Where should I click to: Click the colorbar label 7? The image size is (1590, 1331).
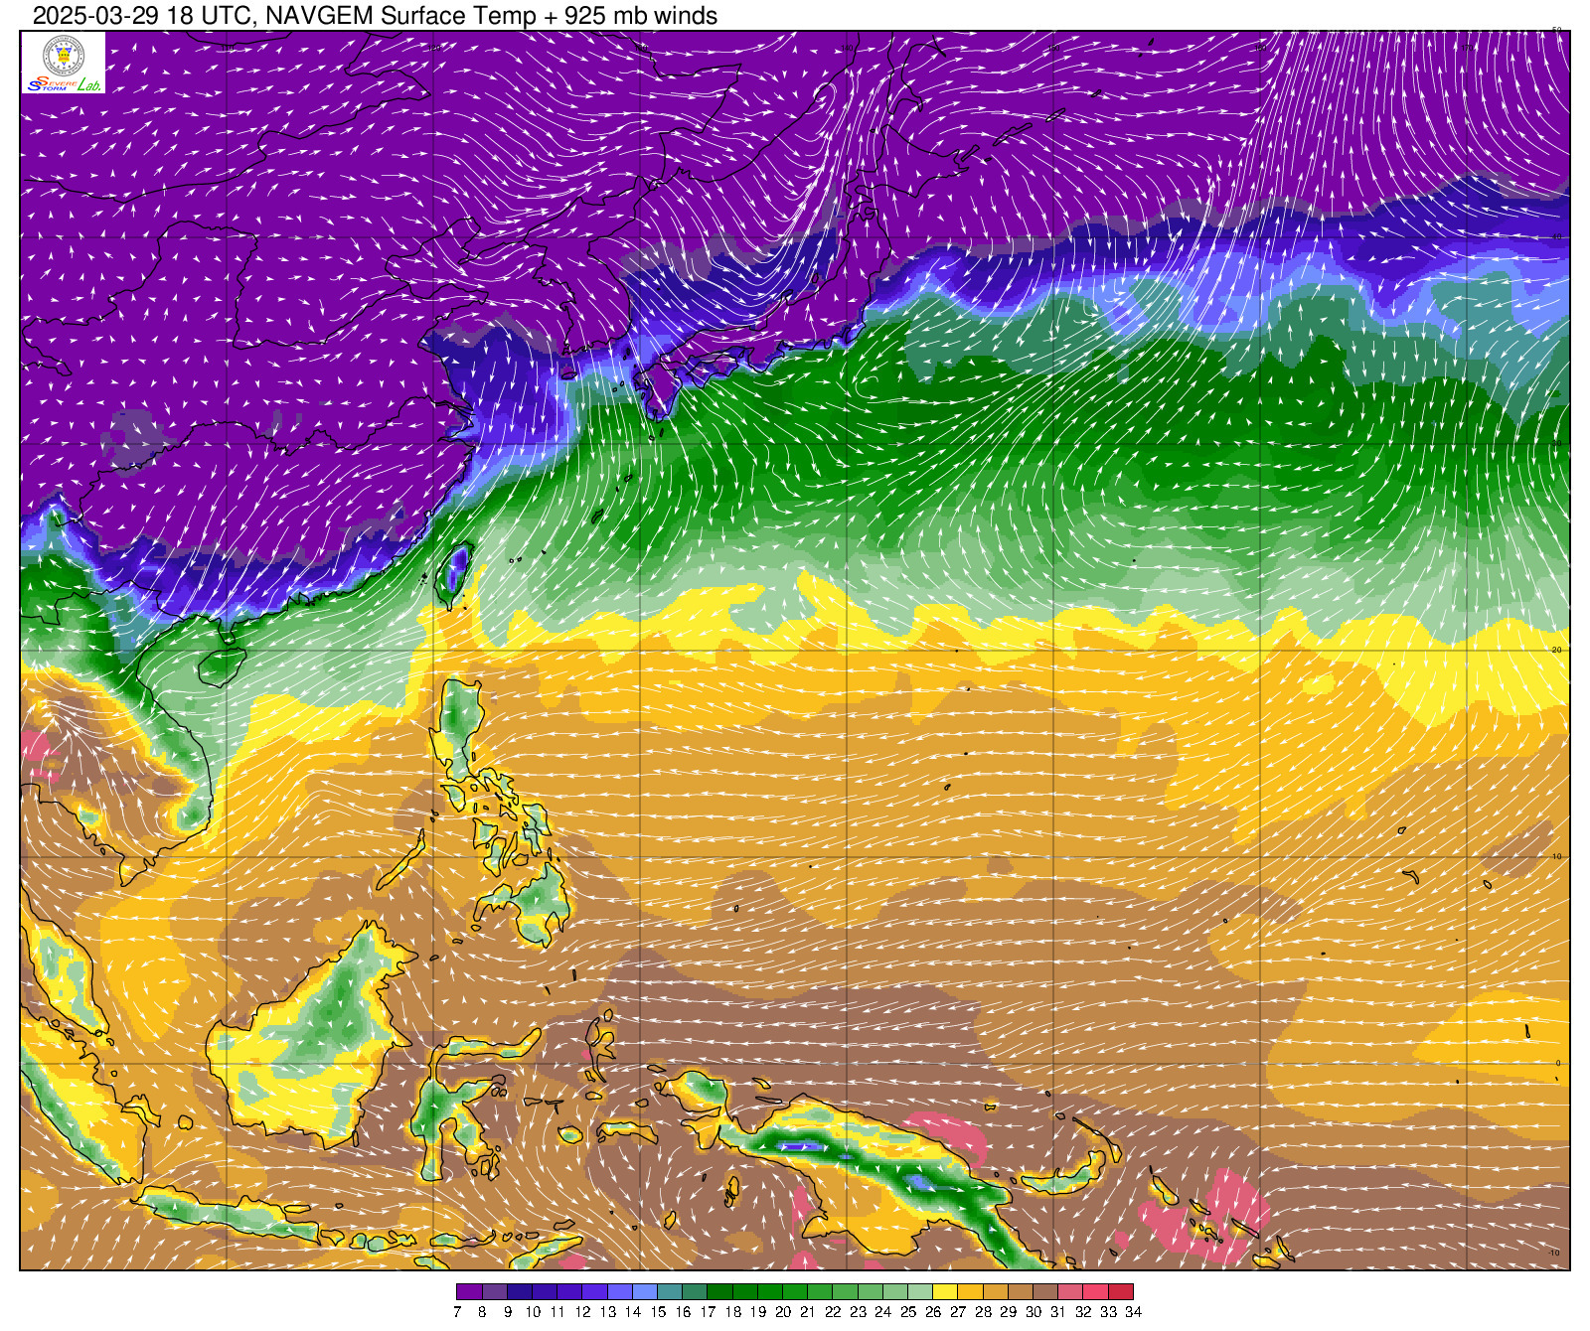point(456,1312)
